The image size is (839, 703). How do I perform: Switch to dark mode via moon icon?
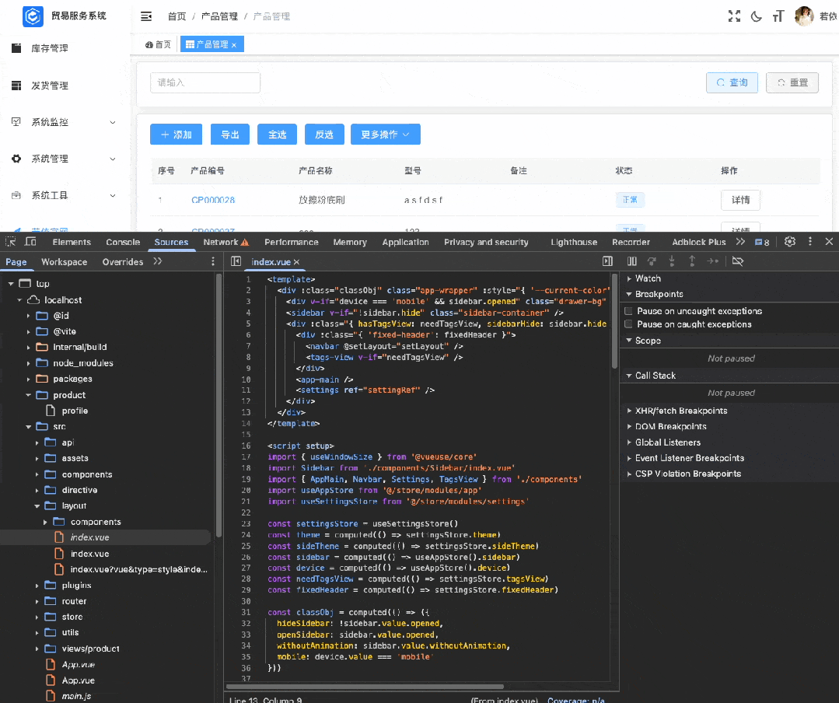[756, 16]
